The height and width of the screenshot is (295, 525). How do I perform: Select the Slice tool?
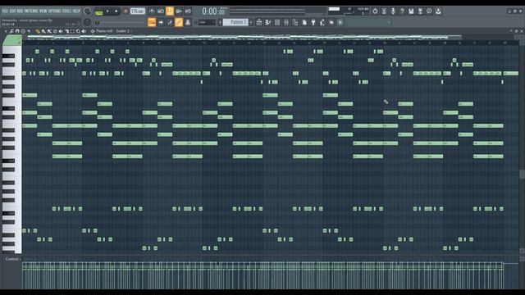click(66, 31)
